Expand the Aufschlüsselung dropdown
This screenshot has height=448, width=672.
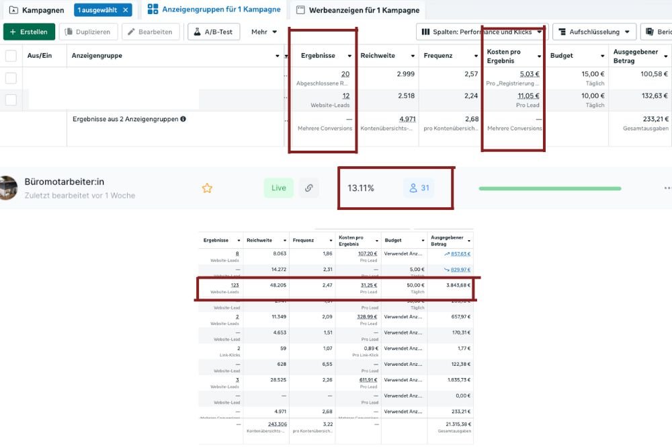click(x=594, y=32)
